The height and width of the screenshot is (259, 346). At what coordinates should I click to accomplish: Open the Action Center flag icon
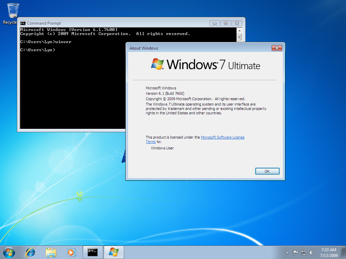295,252
